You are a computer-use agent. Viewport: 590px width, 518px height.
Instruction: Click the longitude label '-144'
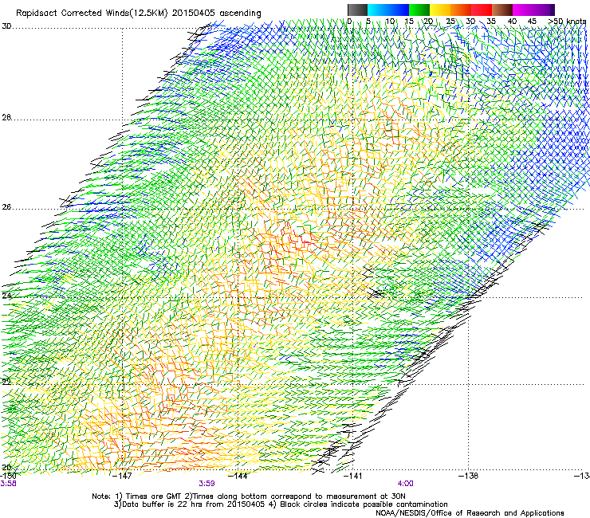point(238,476)
